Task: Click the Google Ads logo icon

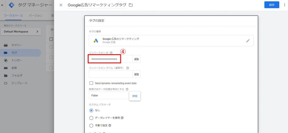Action: pos(96,41)
